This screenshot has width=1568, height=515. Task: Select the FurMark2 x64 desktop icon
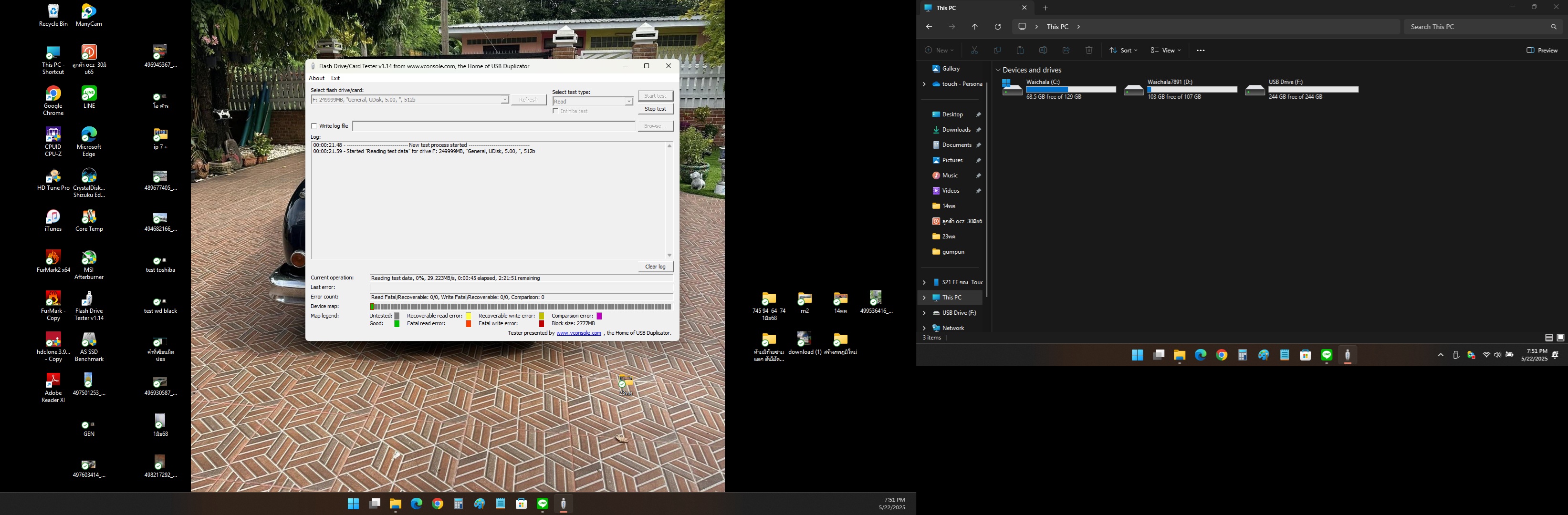53,261
